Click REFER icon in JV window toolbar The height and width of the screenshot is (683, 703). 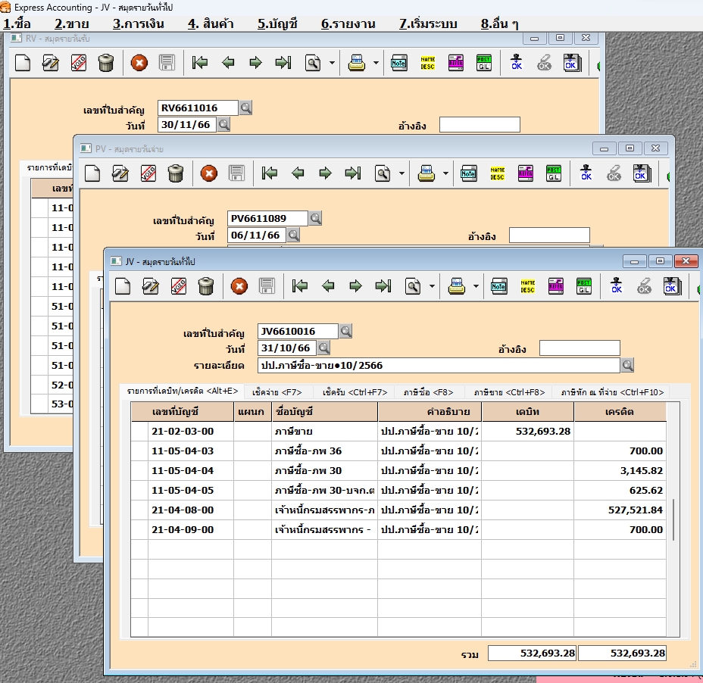point(556,286)
